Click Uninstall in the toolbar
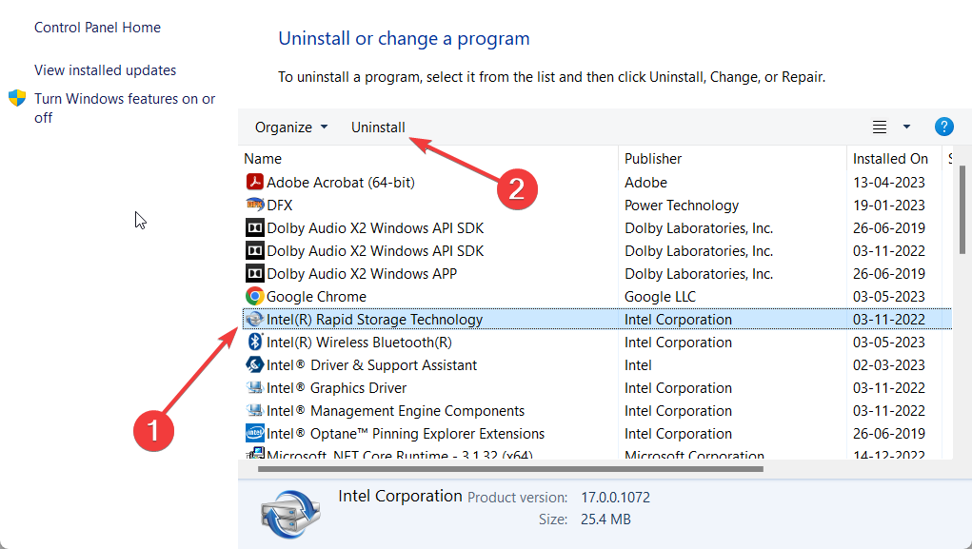 click(x=378, y=127)
